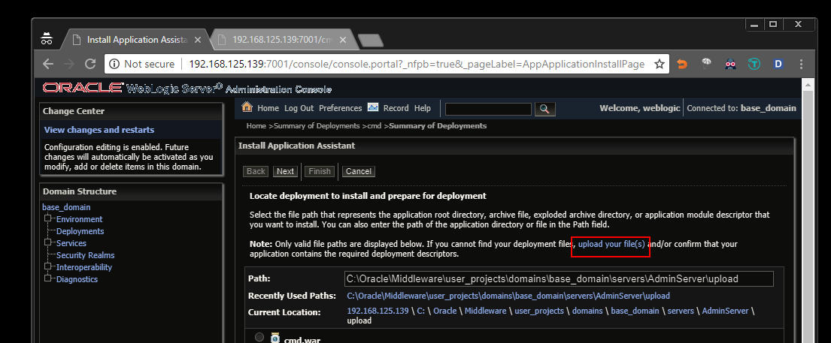Image resolution: width=831 pixels, height=343 pixels.
Task: Bookmark this page with the star icon
Action: pyautogui.click(x=660, y=64)
